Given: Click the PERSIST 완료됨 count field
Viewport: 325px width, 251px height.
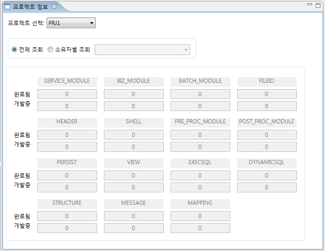Looking at the screenshot, I should tap(67, 176).
